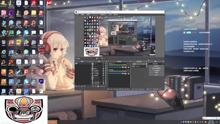This screenshot has width=220, height=124.
Task: Open 设置 from the OBS controls dock
Action: pyautogui.click(x=156, y=73)
